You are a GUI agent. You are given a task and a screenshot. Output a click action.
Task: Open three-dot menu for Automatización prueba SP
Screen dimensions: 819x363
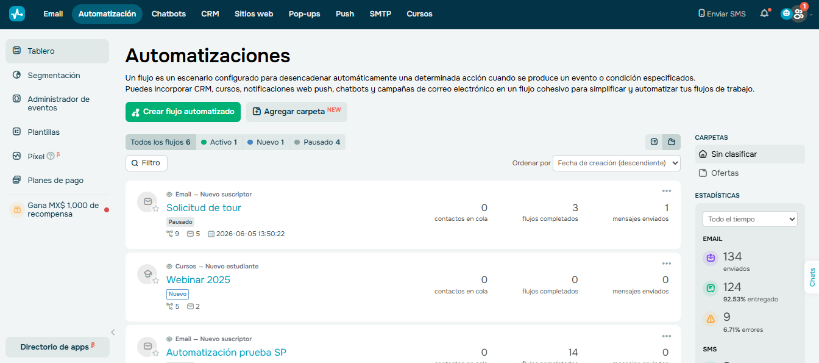(667, 336)
